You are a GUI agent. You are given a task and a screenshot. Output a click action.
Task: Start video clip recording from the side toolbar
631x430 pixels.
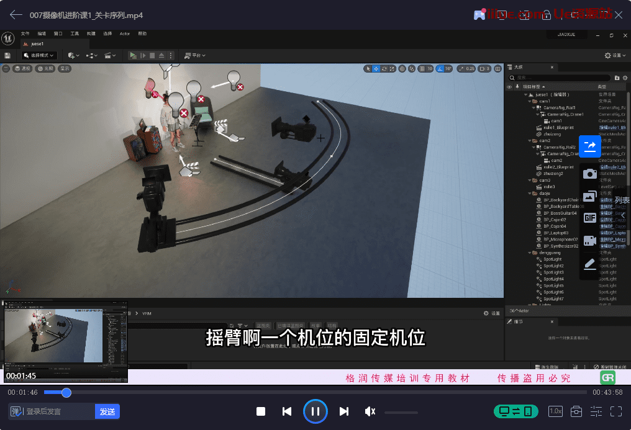(589, 241)
